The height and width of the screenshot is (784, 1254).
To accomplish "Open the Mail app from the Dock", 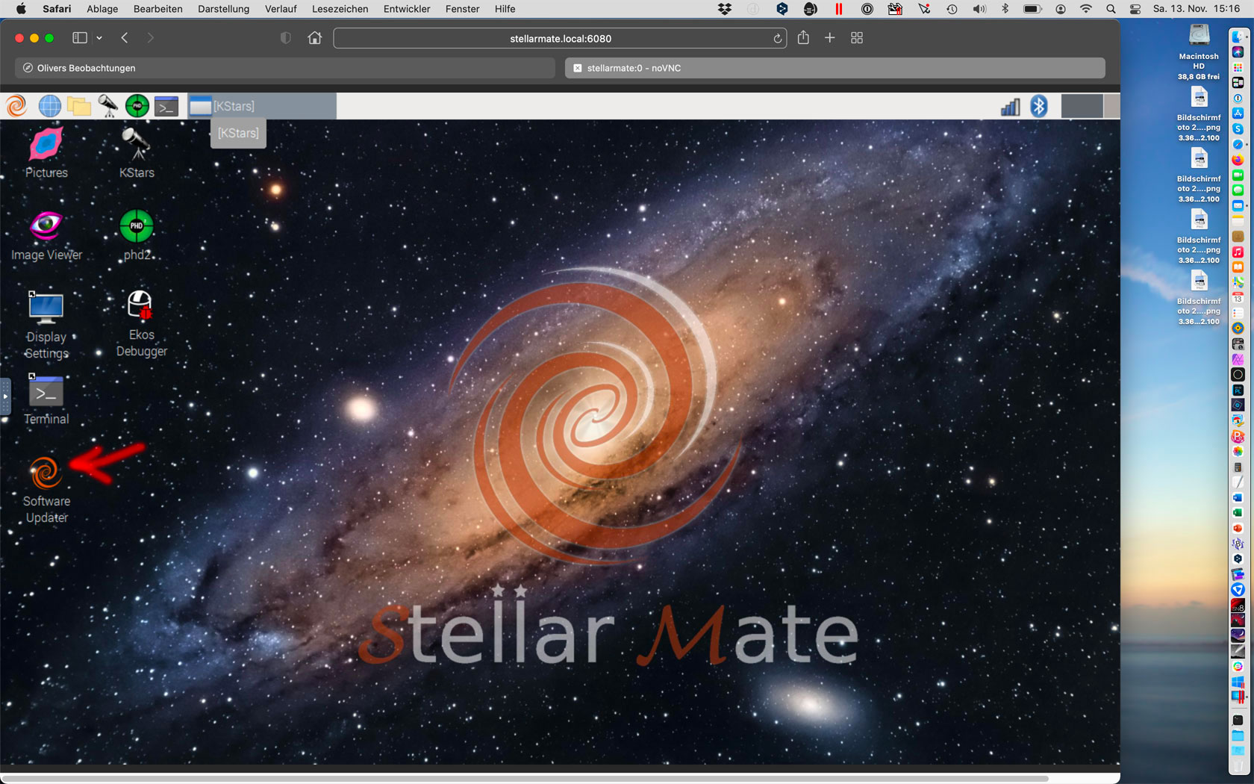I will coord(1238,205).
